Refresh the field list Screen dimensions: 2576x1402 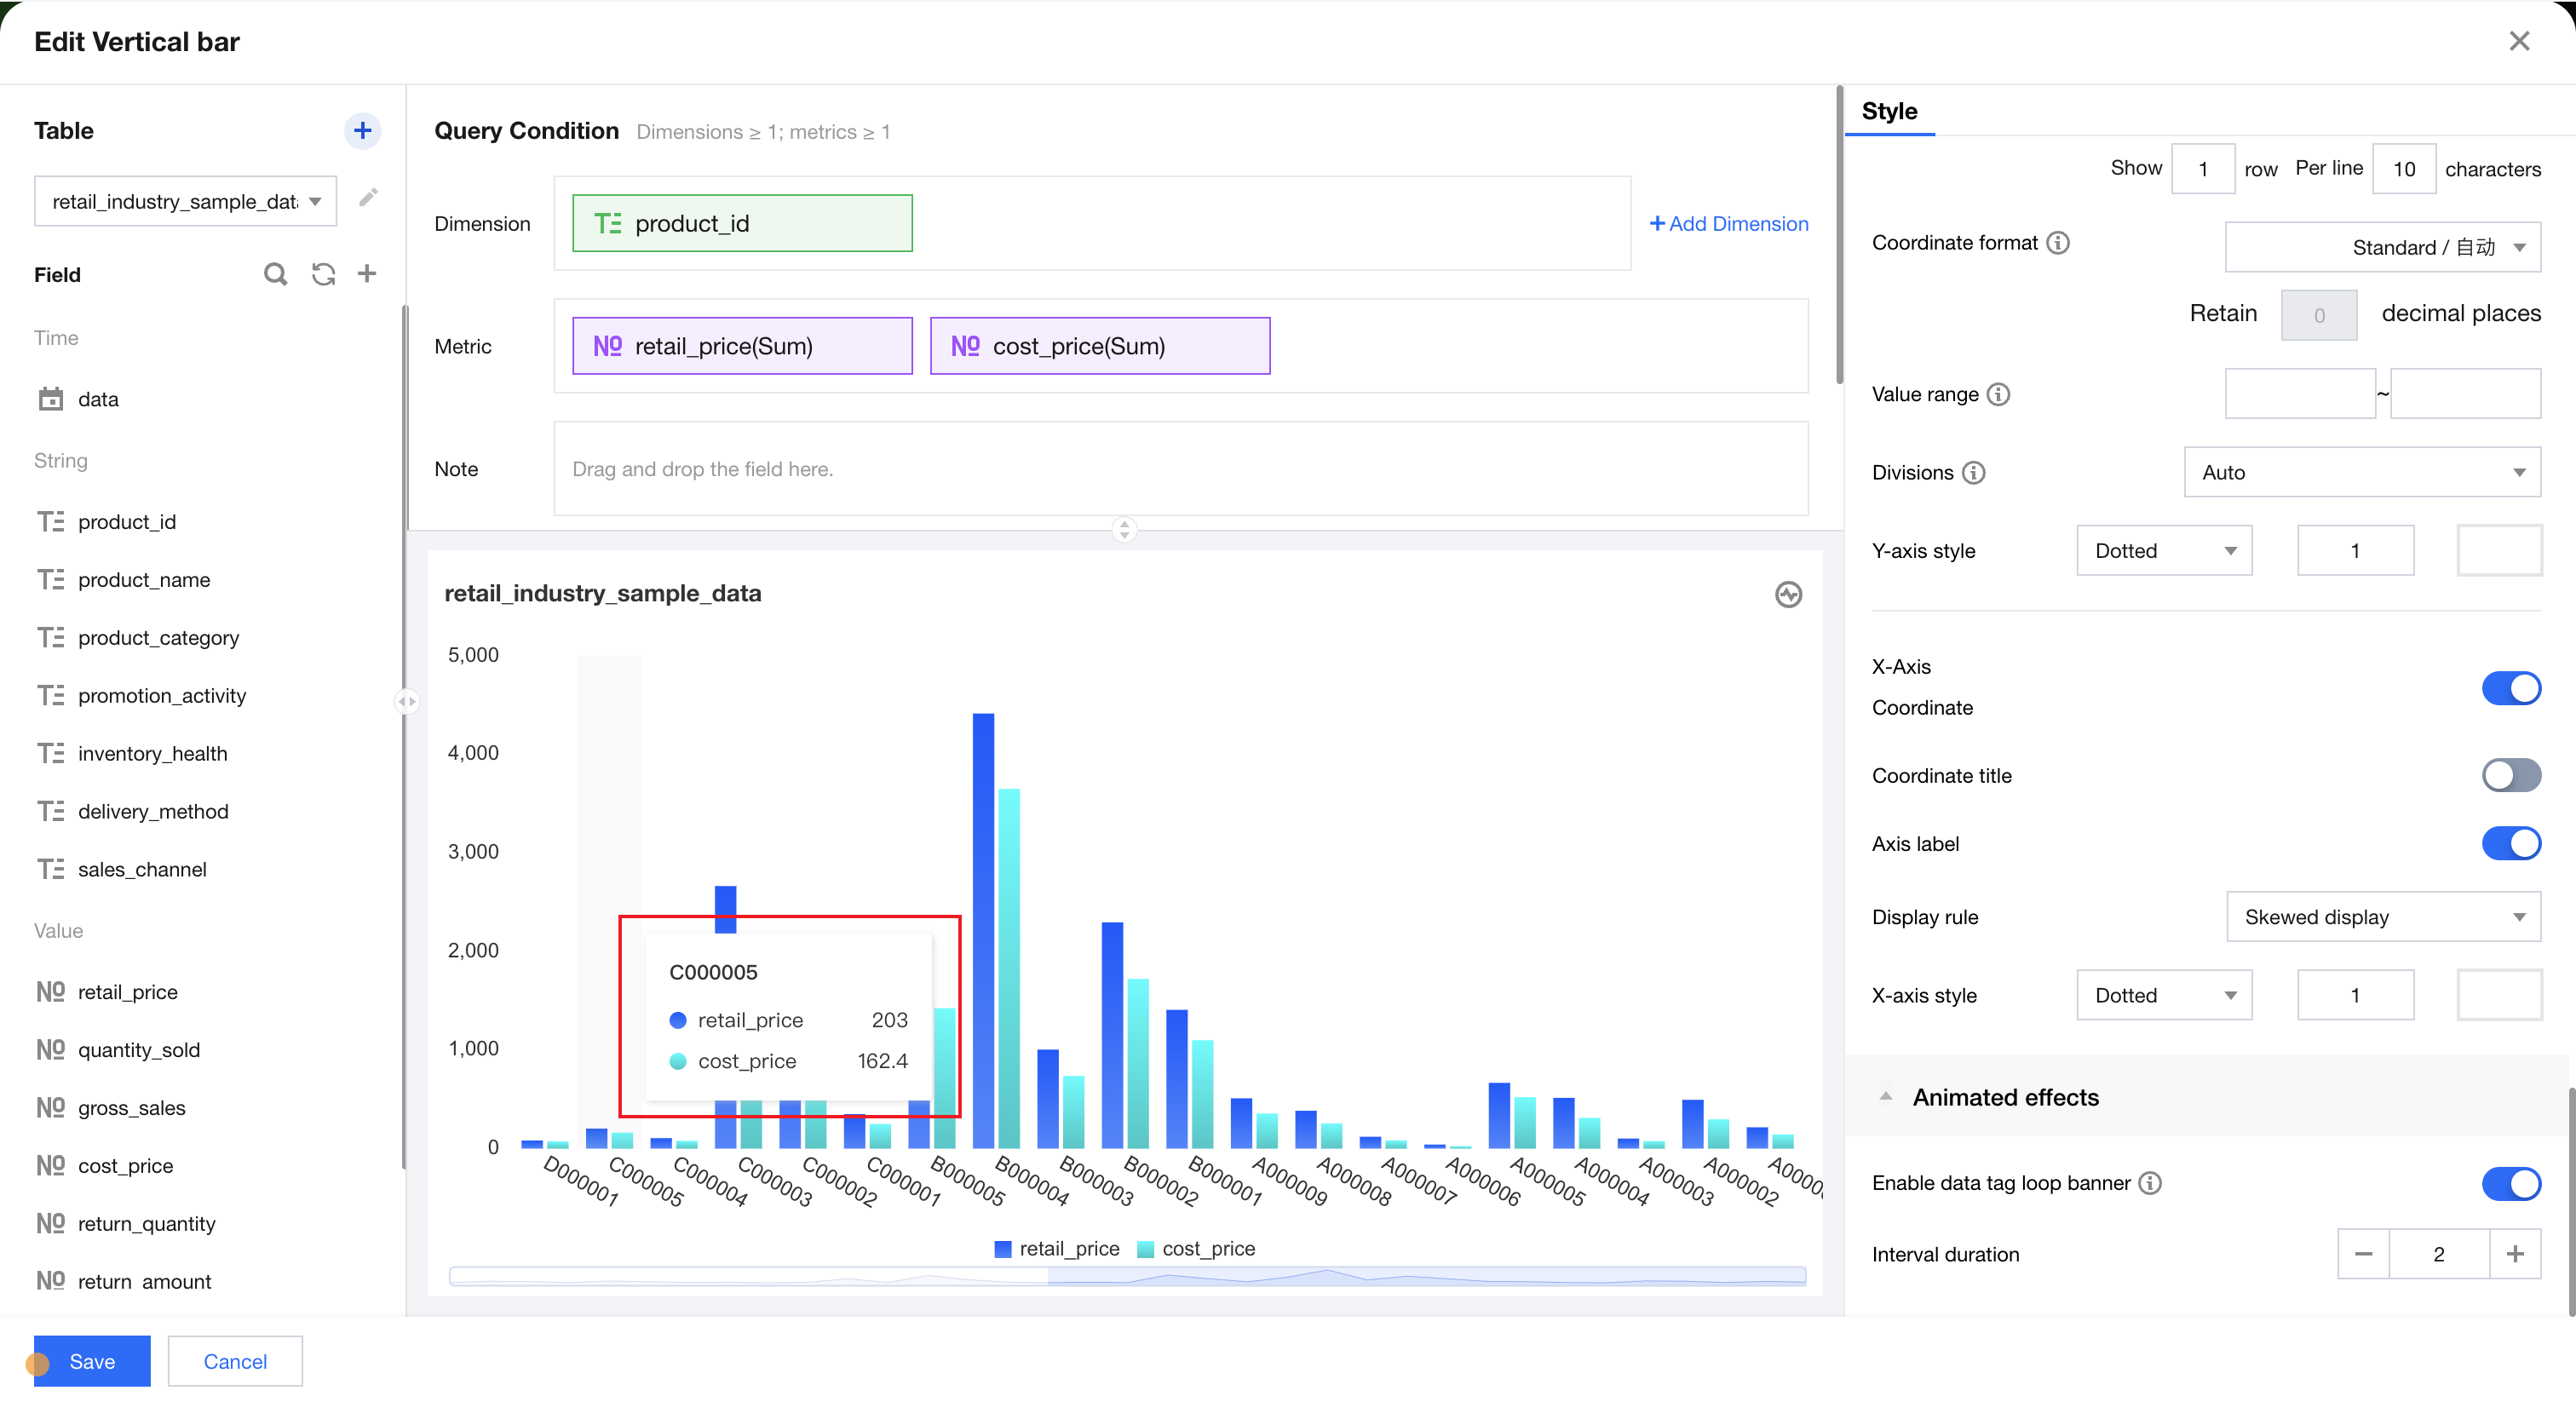[x=322, y=274]
